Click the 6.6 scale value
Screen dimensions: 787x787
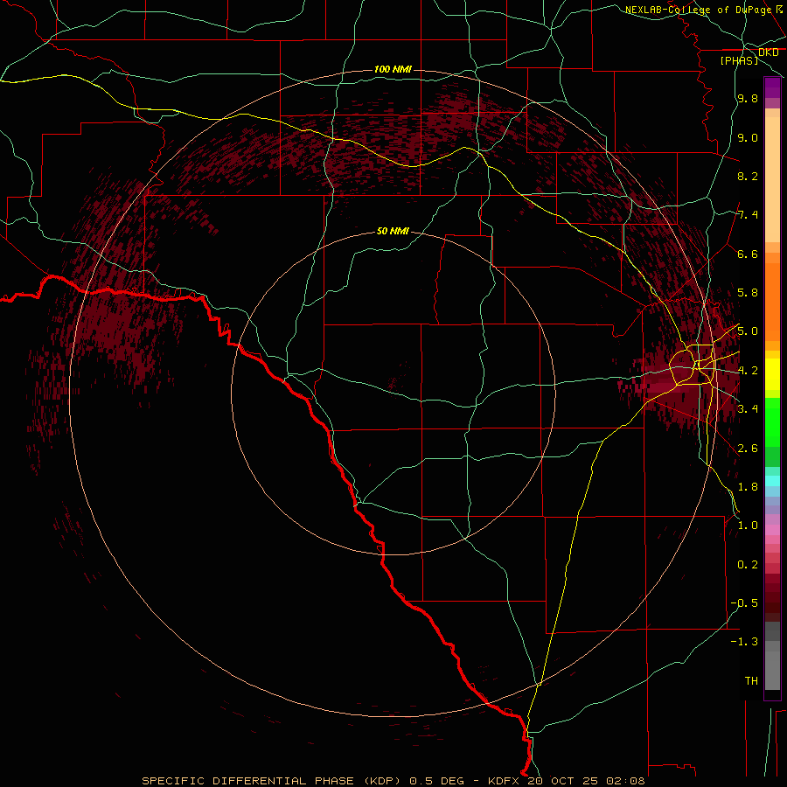coord(748,254)
